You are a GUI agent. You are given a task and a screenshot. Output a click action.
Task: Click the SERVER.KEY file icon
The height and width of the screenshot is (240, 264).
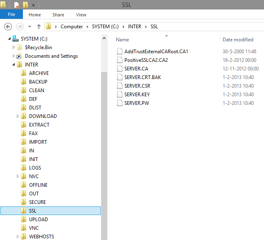120,94
